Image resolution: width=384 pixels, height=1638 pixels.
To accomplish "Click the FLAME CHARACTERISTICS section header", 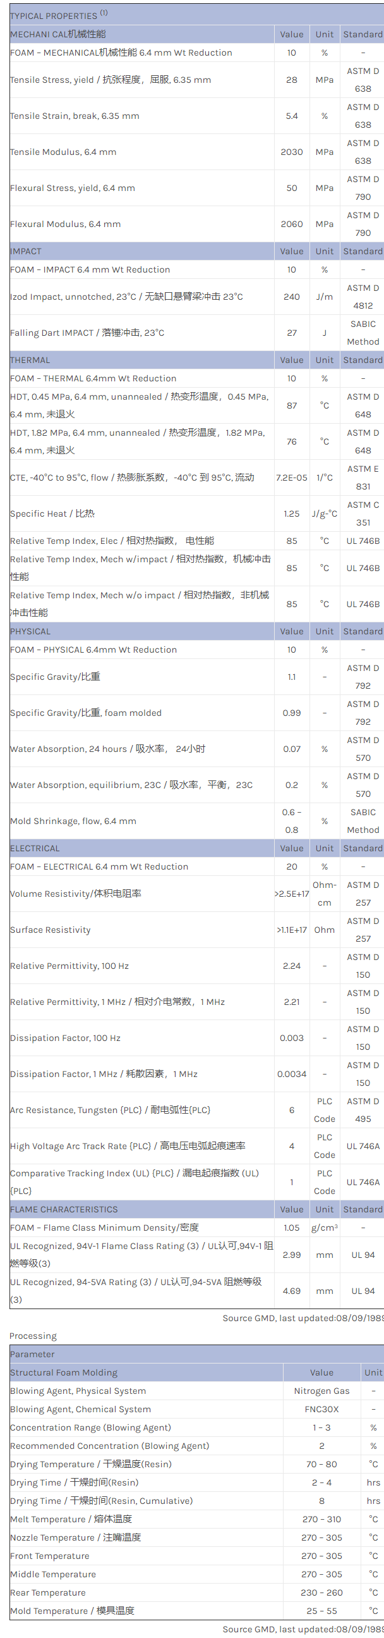I will pyautogui.click(x=63, y=1209).
